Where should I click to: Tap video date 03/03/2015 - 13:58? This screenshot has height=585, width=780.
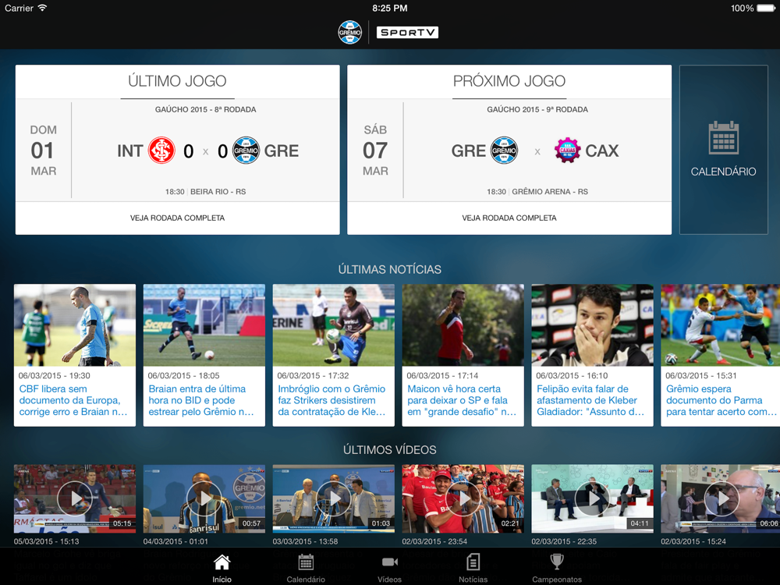pyautogui.click(x=305, y=541)
